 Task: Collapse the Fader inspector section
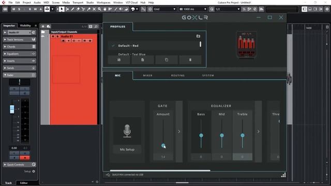pyautogui.click(x=19, y=75)
